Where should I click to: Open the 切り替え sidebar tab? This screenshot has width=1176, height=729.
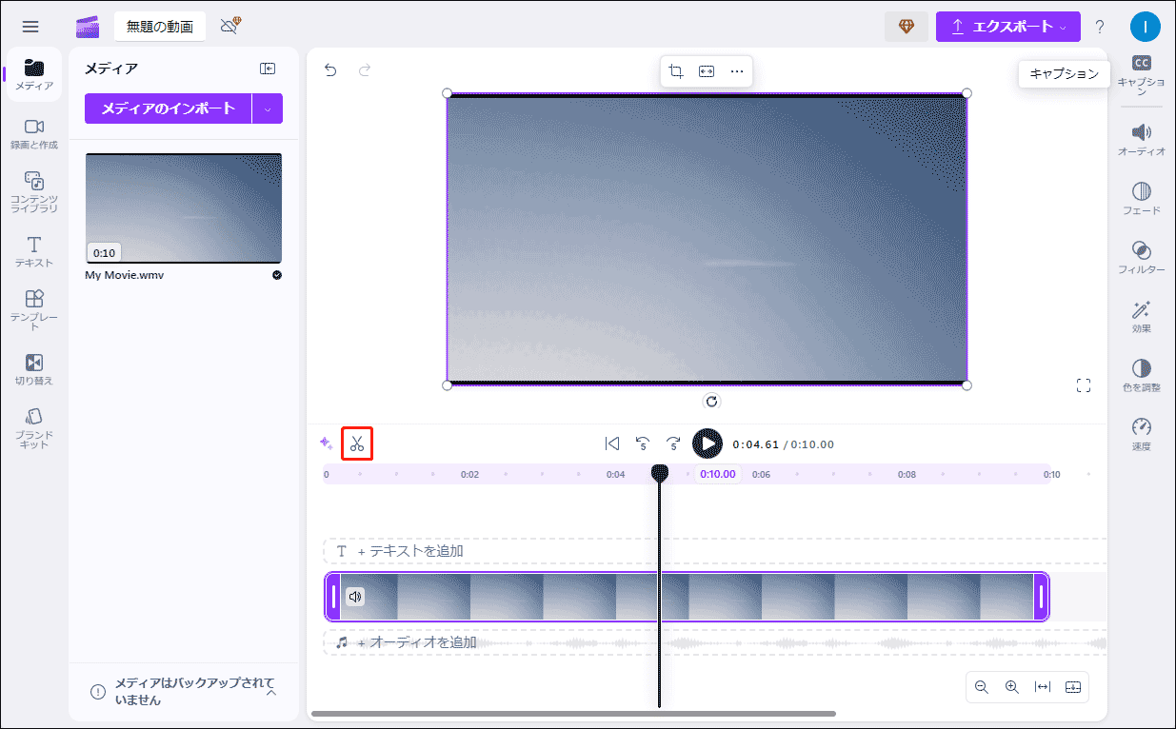[x=34, y=370]
